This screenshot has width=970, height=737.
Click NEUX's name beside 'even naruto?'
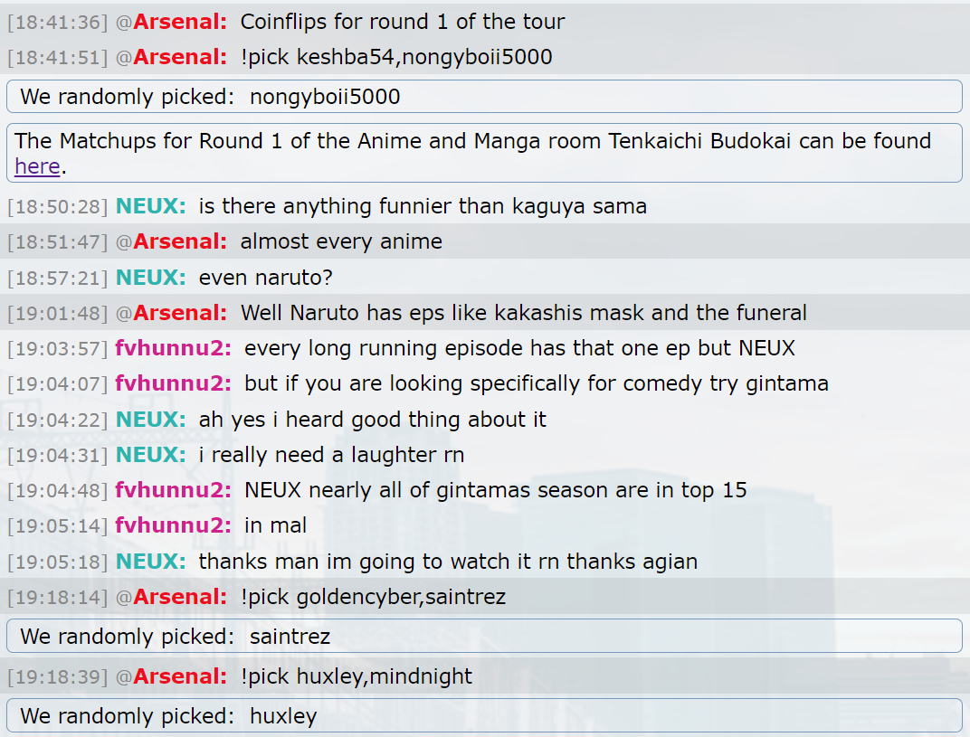[x=150, y=278]
